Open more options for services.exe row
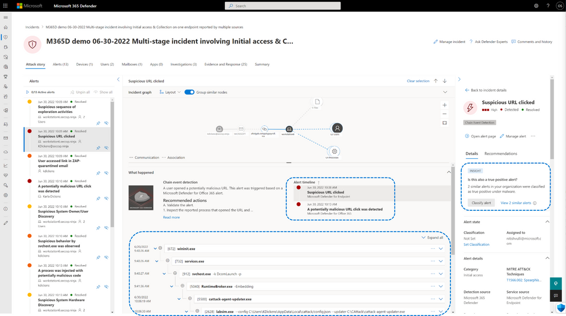566x316 pixels. [432, 261]
